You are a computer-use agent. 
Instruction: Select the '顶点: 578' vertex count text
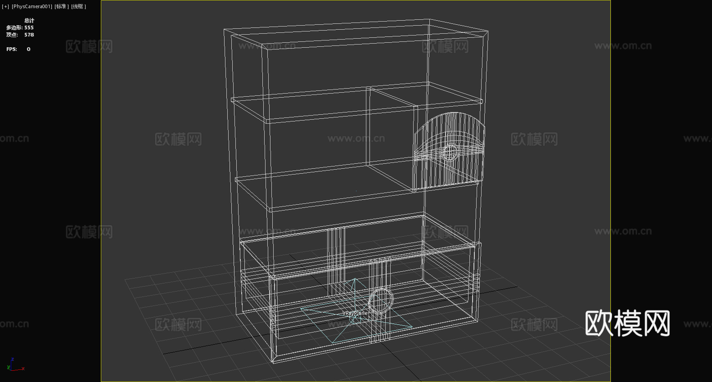coord(20,35)
